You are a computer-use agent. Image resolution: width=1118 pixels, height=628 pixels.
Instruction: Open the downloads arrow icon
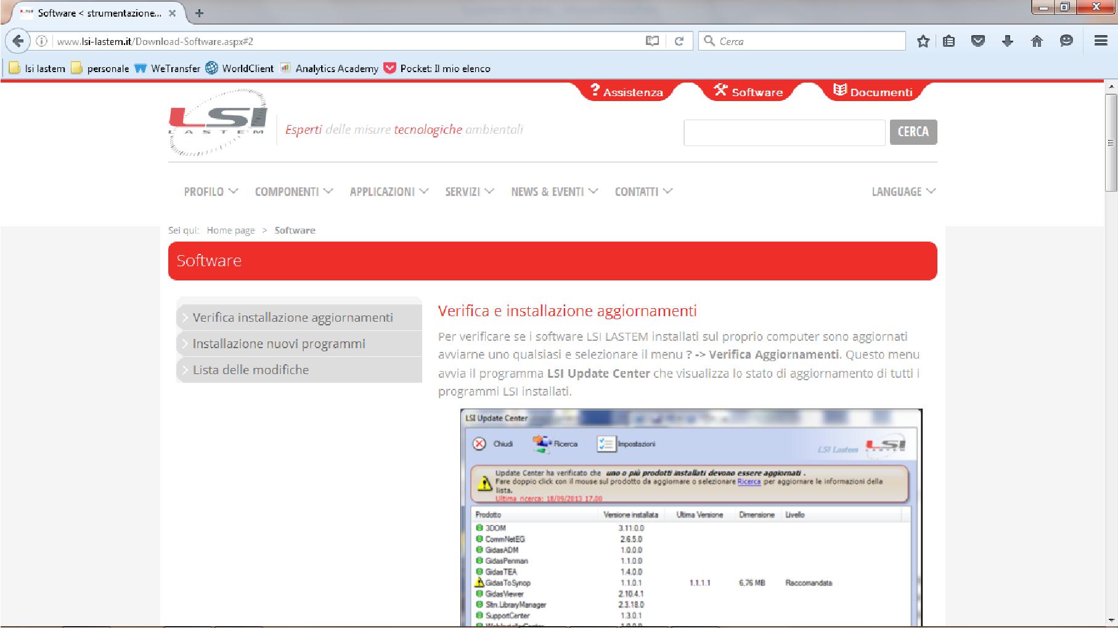click(x=1008, y=41)
